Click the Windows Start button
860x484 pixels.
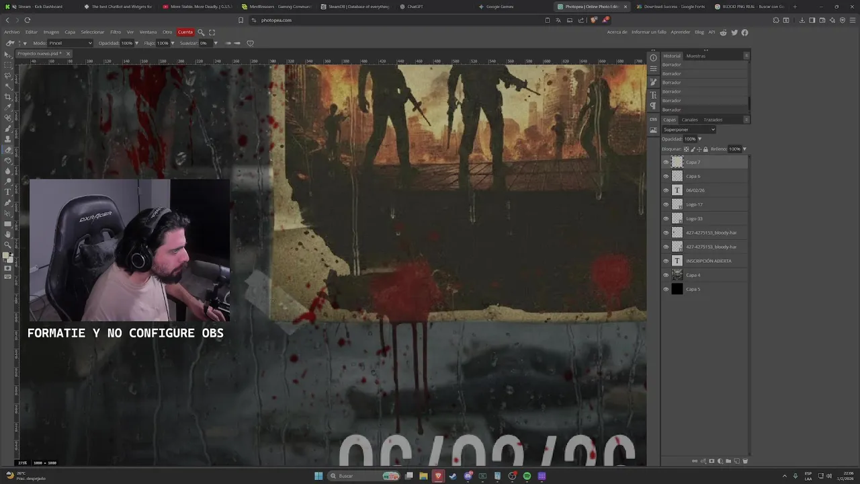coord(318,476)
